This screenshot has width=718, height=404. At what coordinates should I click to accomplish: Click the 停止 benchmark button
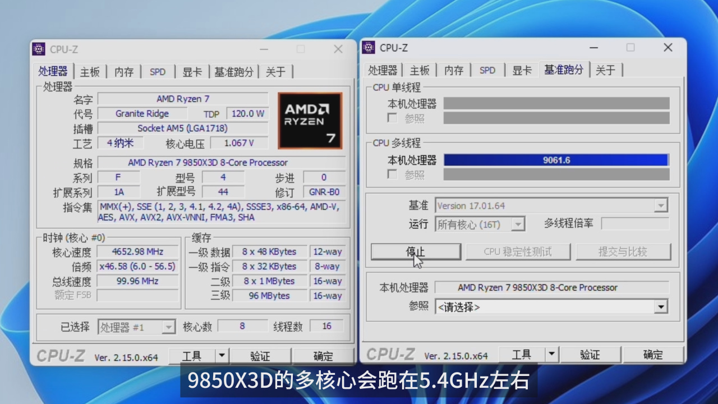416,251
